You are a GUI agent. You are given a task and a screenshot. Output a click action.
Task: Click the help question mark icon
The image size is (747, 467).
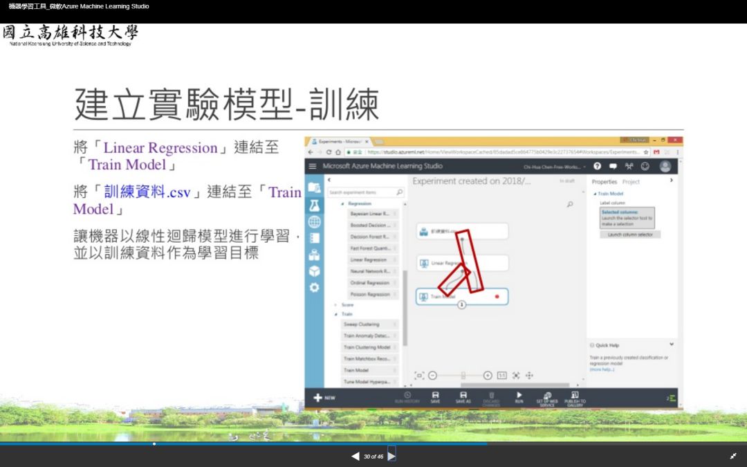point(598,166)
